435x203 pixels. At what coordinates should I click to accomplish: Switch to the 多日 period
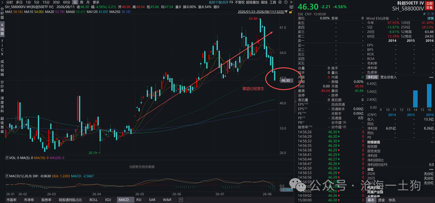pos(19,2)
